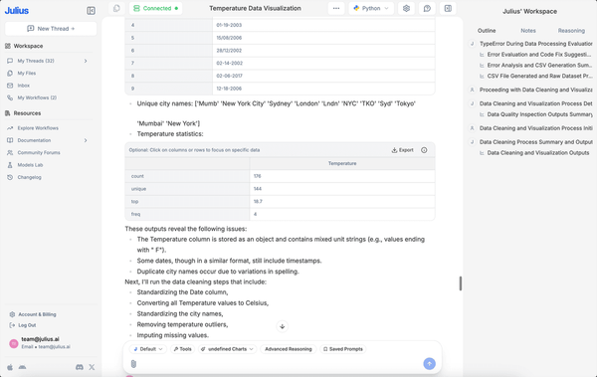Open Documentation link
This screenshot has height=377, width=597.
click(x=34, y=140)
